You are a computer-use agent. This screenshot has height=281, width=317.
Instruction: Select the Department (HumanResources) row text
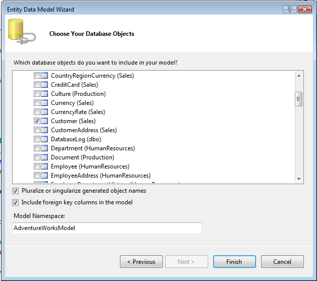[x=93, y=148]
